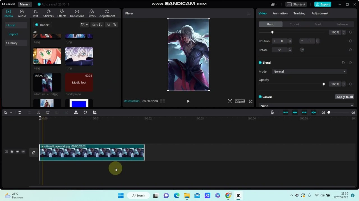Start voiceover recording with microphone icon
Viewport: 359px width, 201px height.
[272, 112]
